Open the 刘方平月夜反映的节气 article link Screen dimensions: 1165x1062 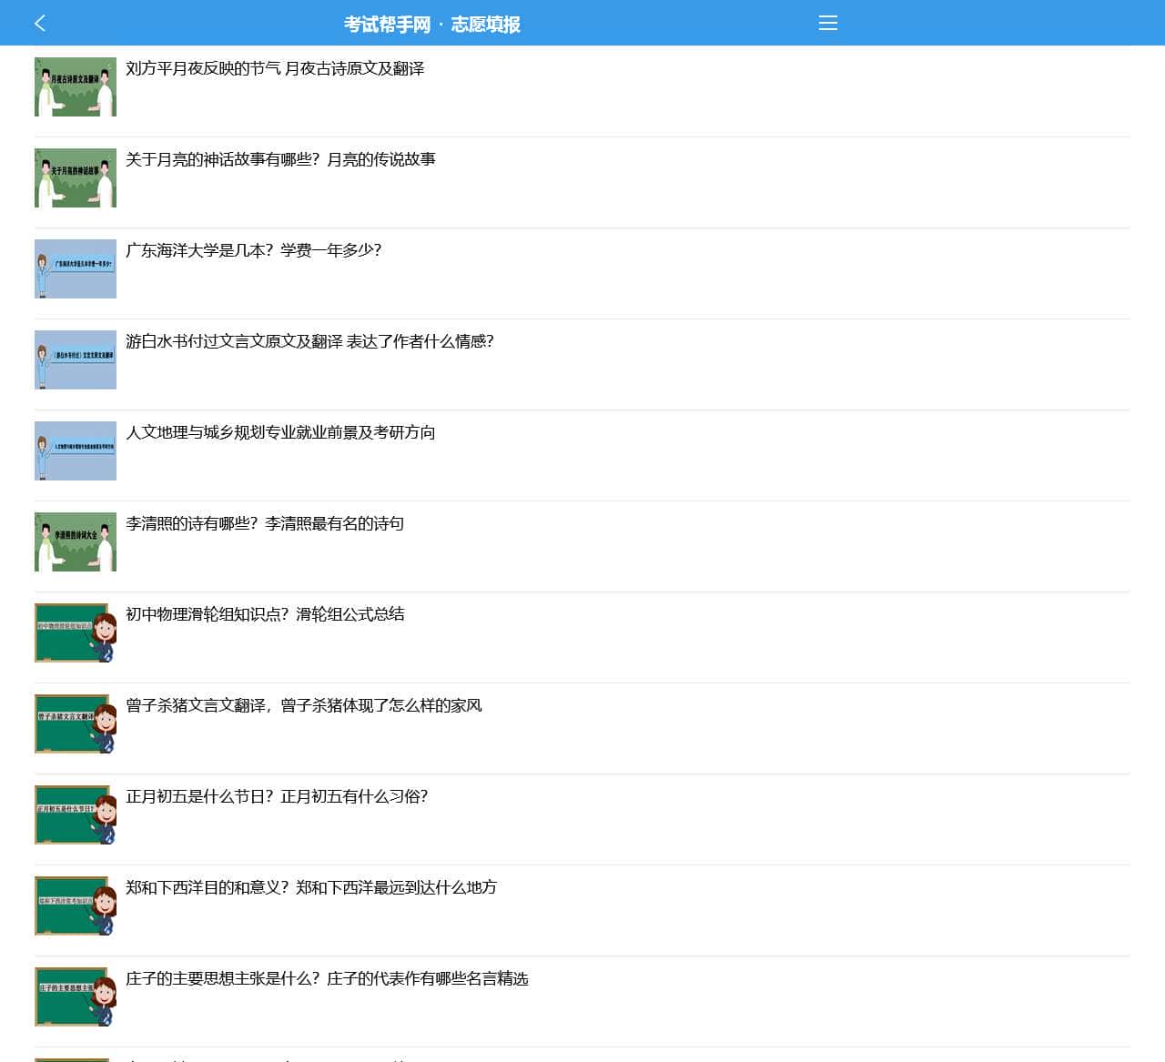[275, 68]
